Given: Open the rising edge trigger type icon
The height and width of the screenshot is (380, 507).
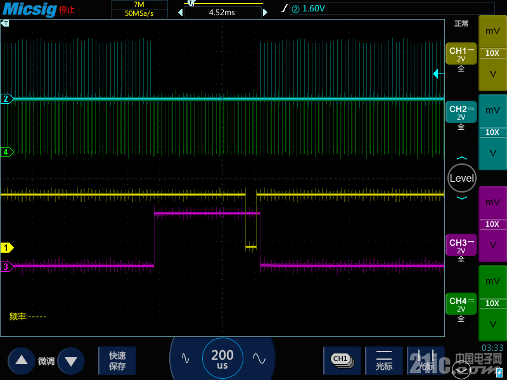Looking at the screenshot, I should (x=285, y=8).
